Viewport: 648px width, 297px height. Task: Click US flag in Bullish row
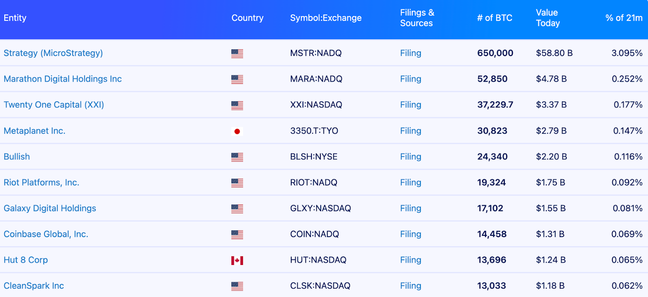tap(237, 157)
